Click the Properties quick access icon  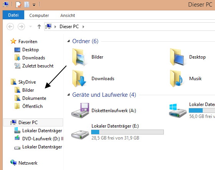pos(18,5)
